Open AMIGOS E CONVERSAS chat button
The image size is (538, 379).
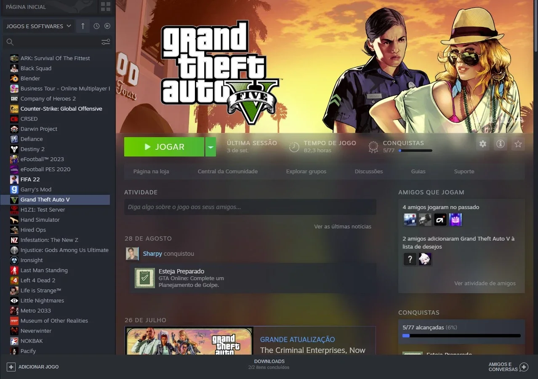click(x=508, y=367)
